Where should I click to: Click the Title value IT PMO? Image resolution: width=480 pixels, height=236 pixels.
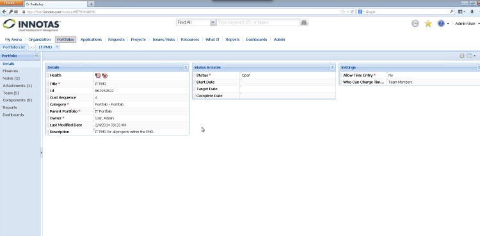[100, 84]
